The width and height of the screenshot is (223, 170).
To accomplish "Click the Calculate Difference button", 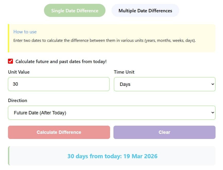I will pos(59,132).
